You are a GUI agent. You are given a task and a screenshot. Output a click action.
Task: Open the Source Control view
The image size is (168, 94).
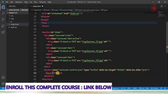pyautogui.click(x=3, y=20)
